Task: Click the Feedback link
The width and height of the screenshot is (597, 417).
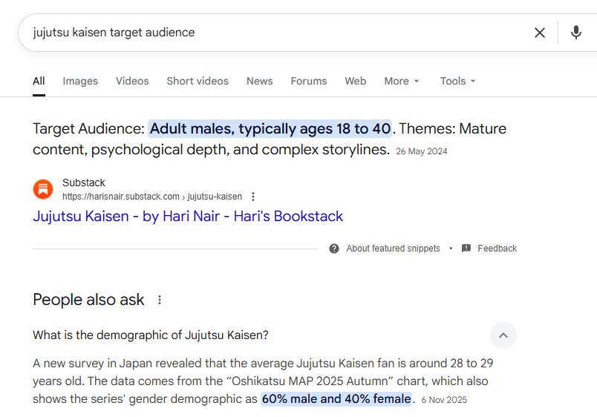Action: click(497, 249)
